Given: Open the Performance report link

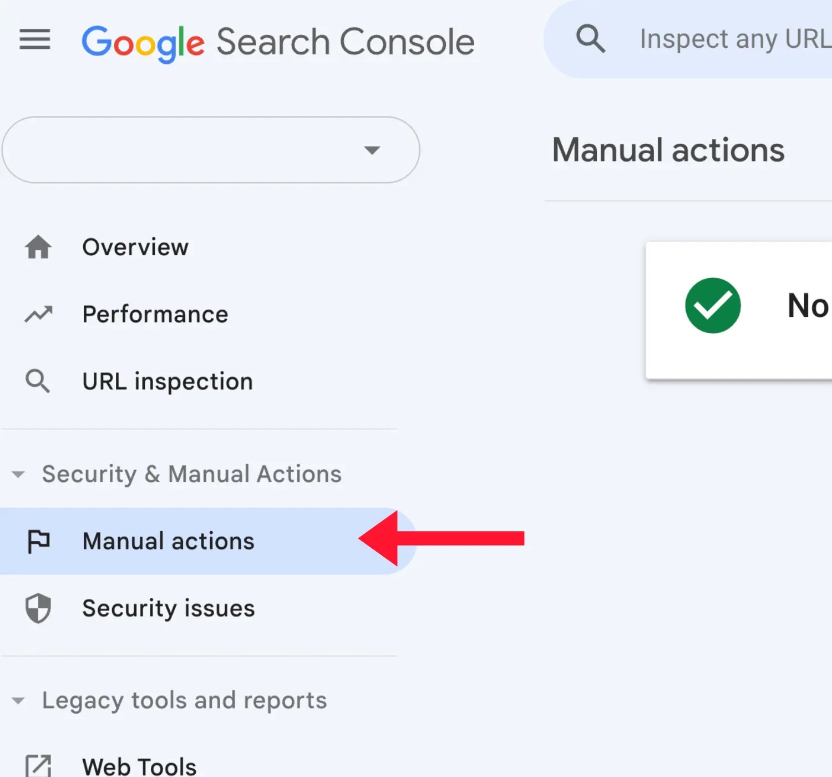Looking at the screenshot, I should 155,314.
